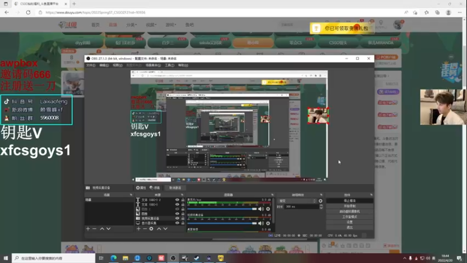Viewport: 467px width, 263px height.
Task: Open OBS 编辑 menu
Action: tap(104, 65)
